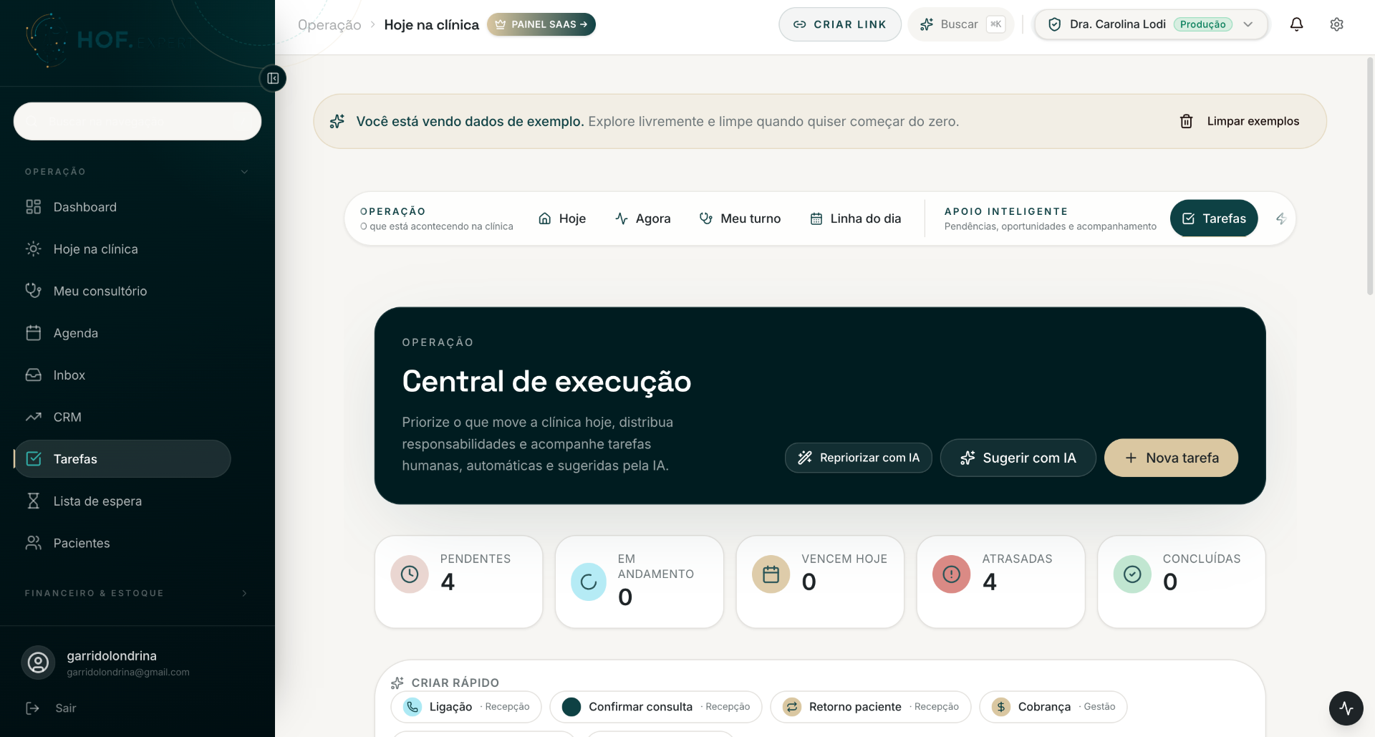Screen dimensions: 1375x737
Task: Open notifications bell icon
Action: [1296, 24]
